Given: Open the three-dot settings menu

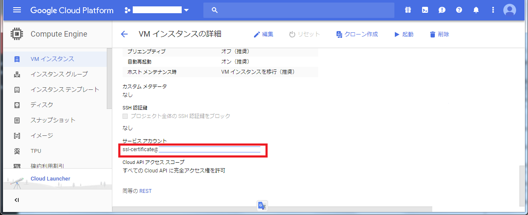Looking at the screenshot, I should pyautogui.click(x=493, y=10).
